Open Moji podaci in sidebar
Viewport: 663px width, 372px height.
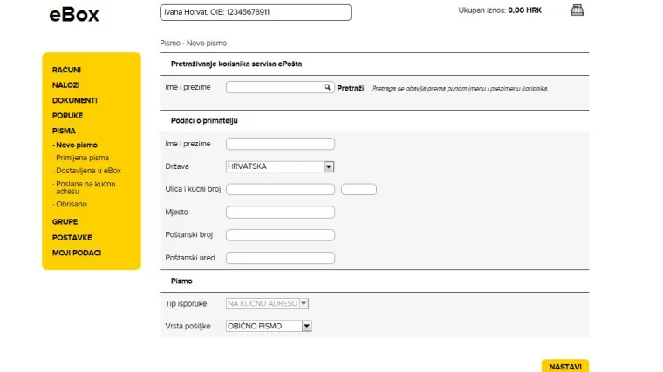click(77, 253)
